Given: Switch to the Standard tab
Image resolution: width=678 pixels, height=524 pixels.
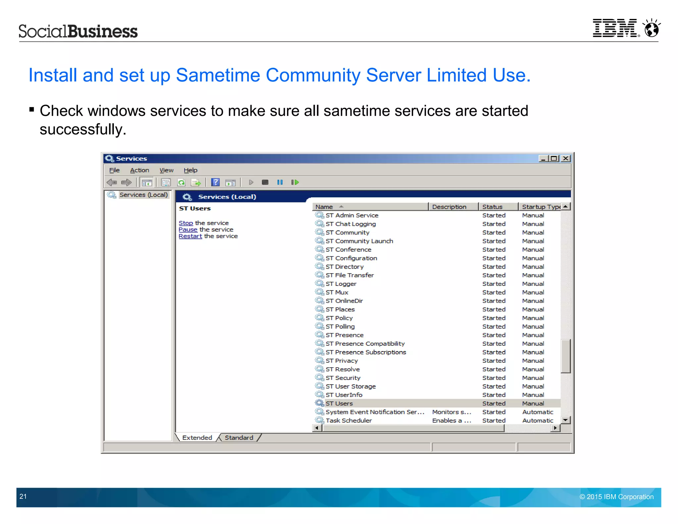Looking at the screenshot, I should pos(239,438).
